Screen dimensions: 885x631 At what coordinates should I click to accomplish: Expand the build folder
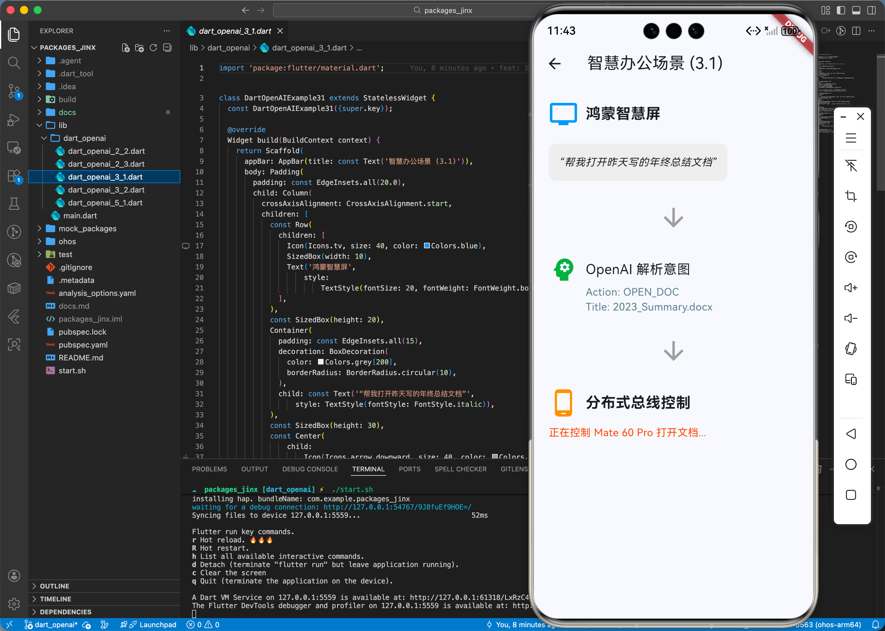pos(104,99)
